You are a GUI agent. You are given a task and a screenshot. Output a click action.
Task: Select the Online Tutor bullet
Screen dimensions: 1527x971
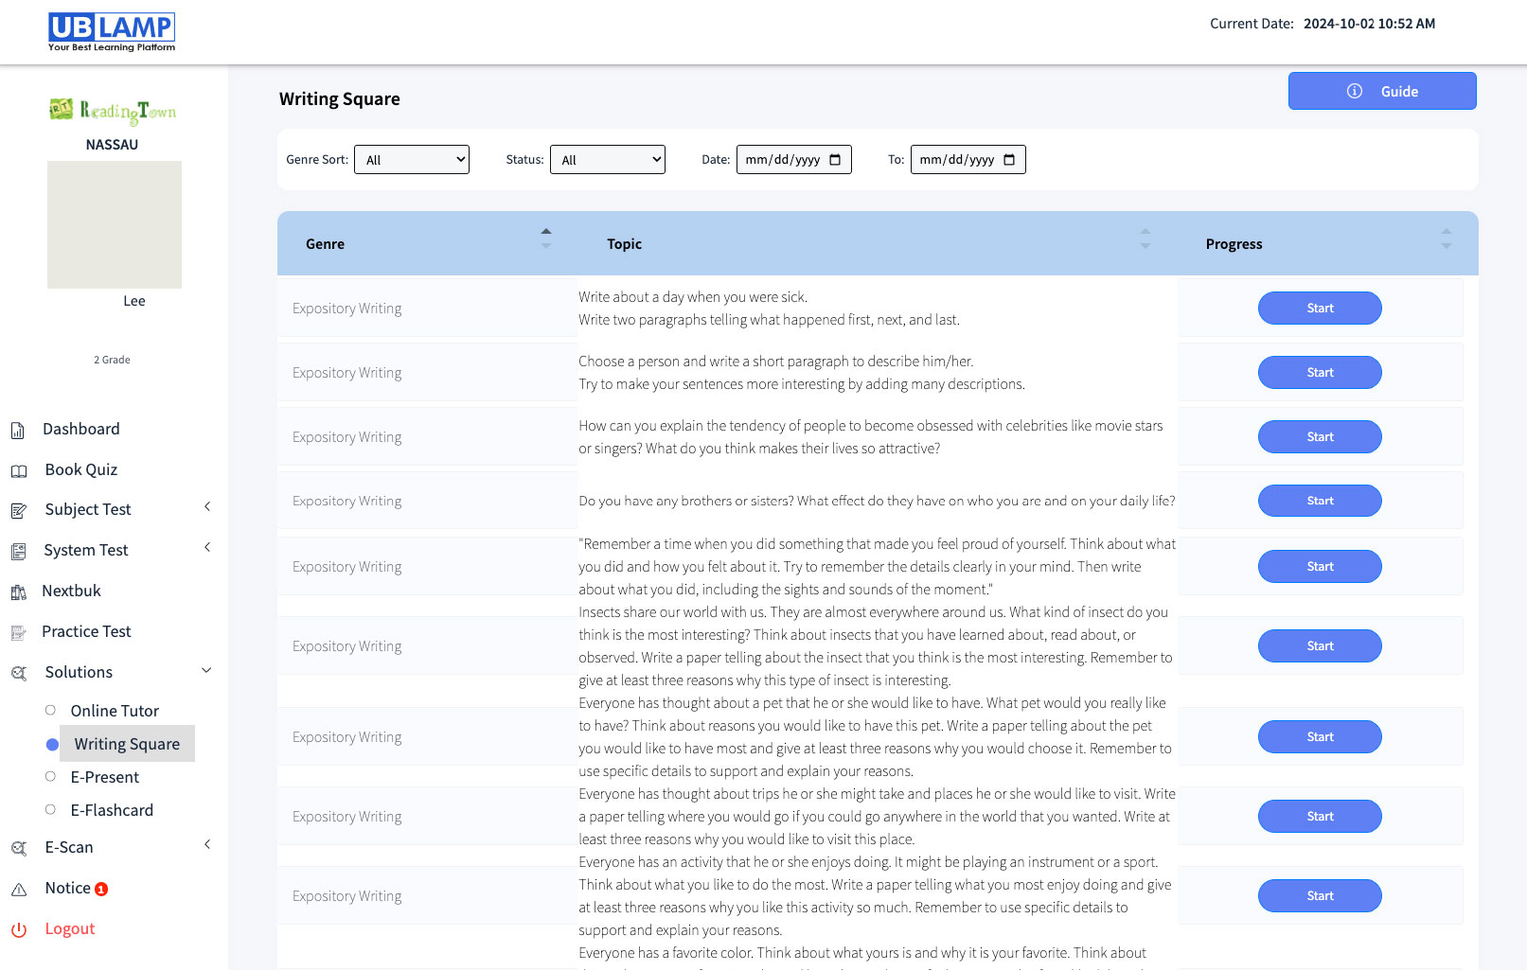[x=50, y=710]
